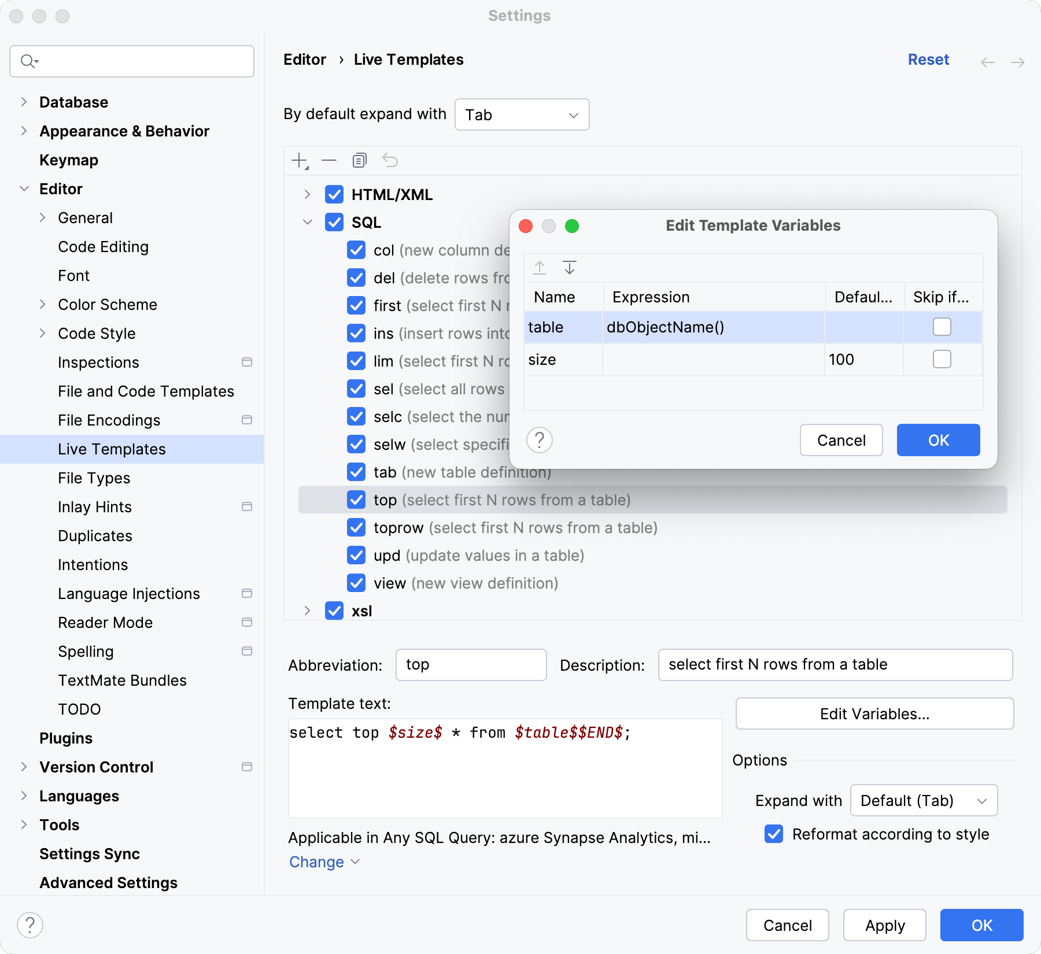Disable the Reformat according to style option
The height and width of the screenshot is (954, 1041).
773,834
